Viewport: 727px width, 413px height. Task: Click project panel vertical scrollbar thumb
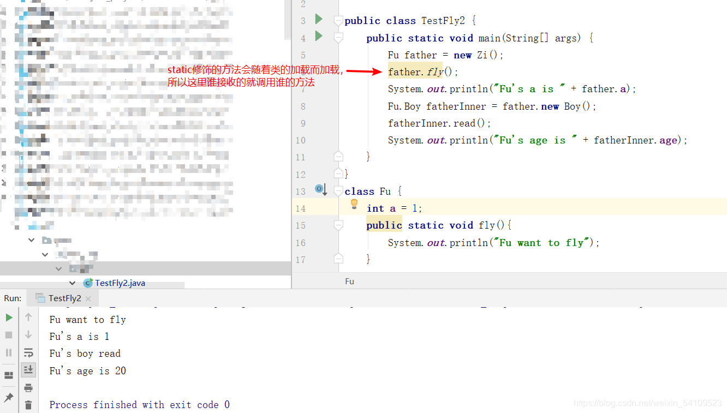click(288, 20)
